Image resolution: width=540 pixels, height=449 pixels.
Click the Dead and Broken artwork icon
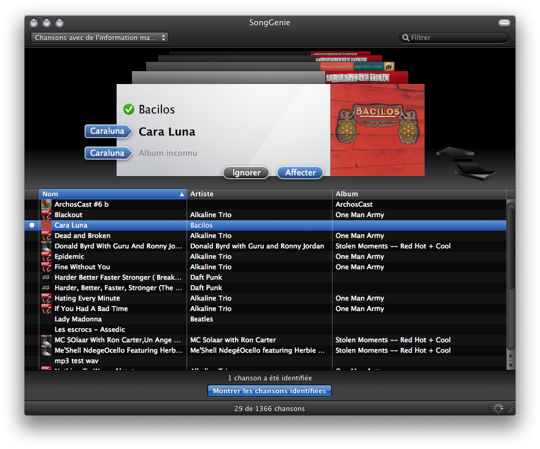[x=46, y=236]
